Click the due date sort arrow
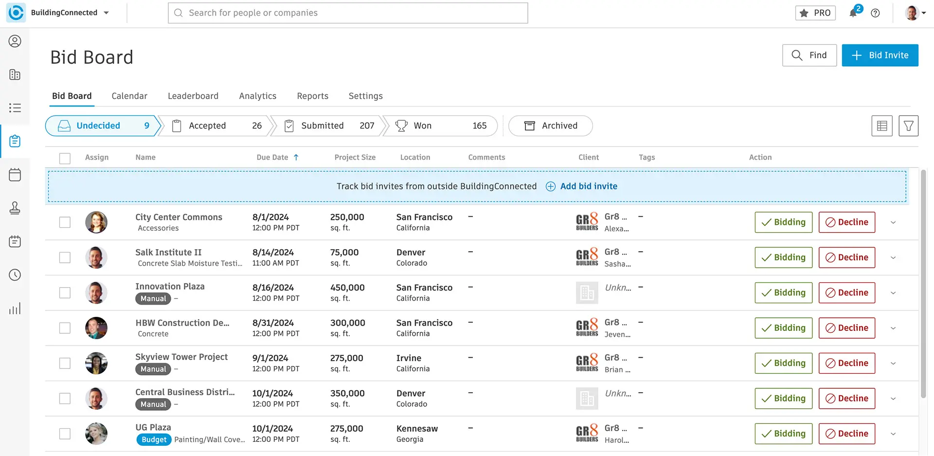 tap(296, 157)
